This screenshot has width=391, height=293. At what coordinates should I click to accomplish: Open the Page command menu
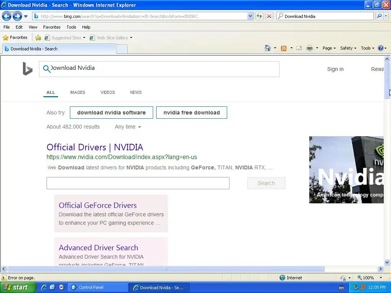(329, 48)
